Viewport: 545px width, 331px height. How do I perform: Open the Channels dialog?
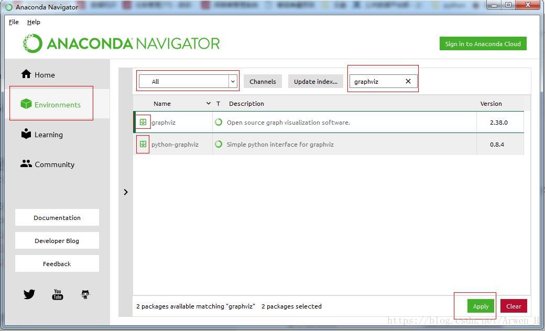(263, 81)
